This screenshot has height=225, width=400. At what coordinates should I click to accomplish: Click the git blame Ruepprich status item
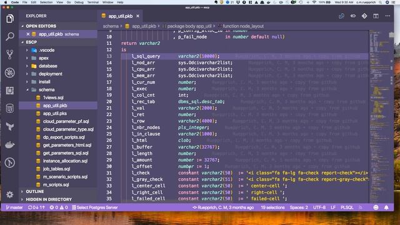(223, 207)
